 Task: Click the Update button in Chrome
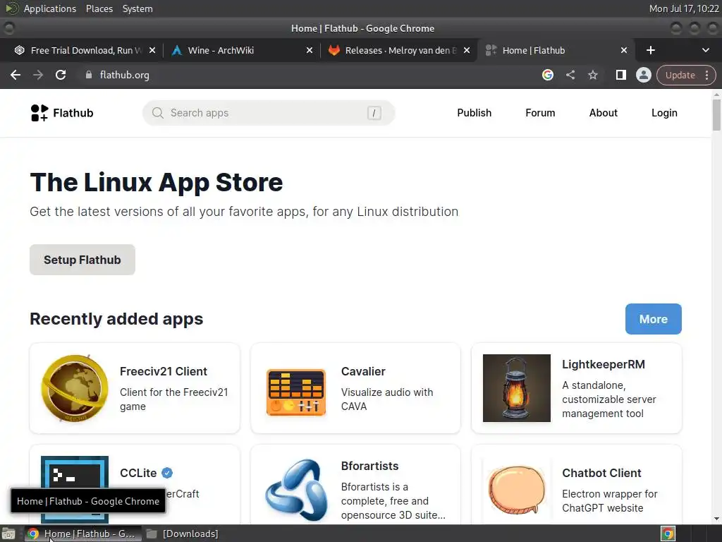click(680, 75)
